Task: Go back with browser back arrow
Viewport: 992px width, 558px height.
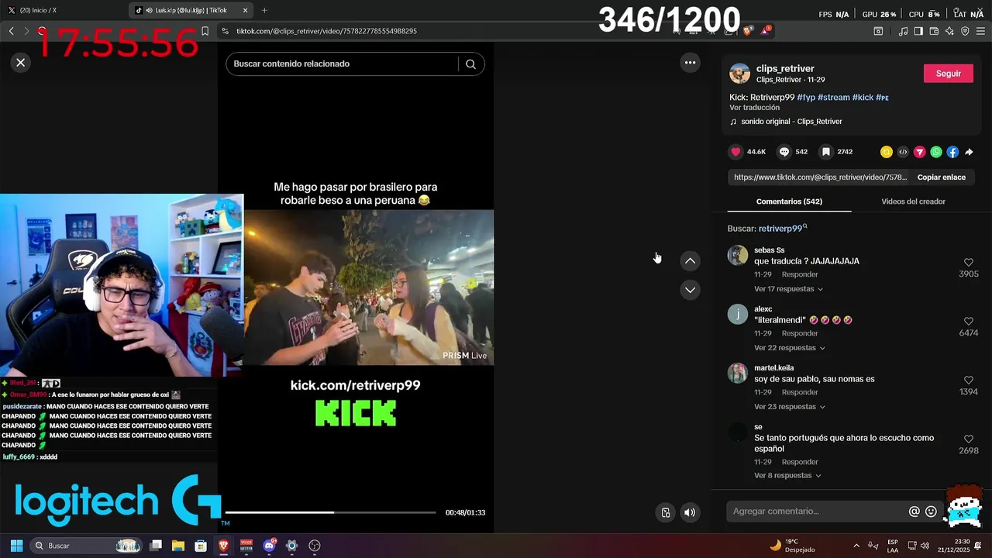Action: 11,31
